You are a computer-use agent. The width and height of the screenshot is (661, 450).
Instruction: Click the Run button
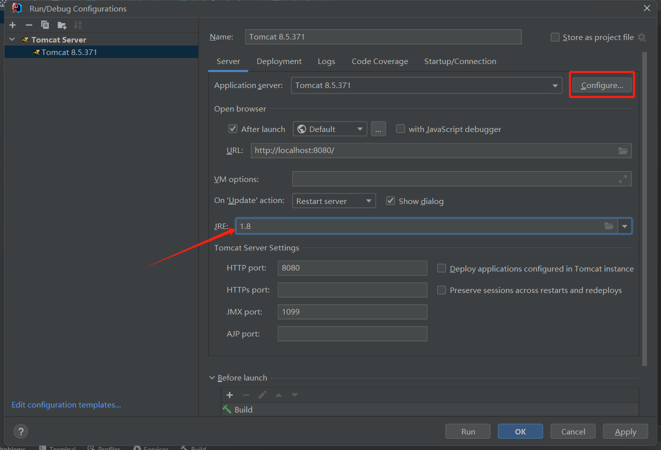[x=468, y=431]
